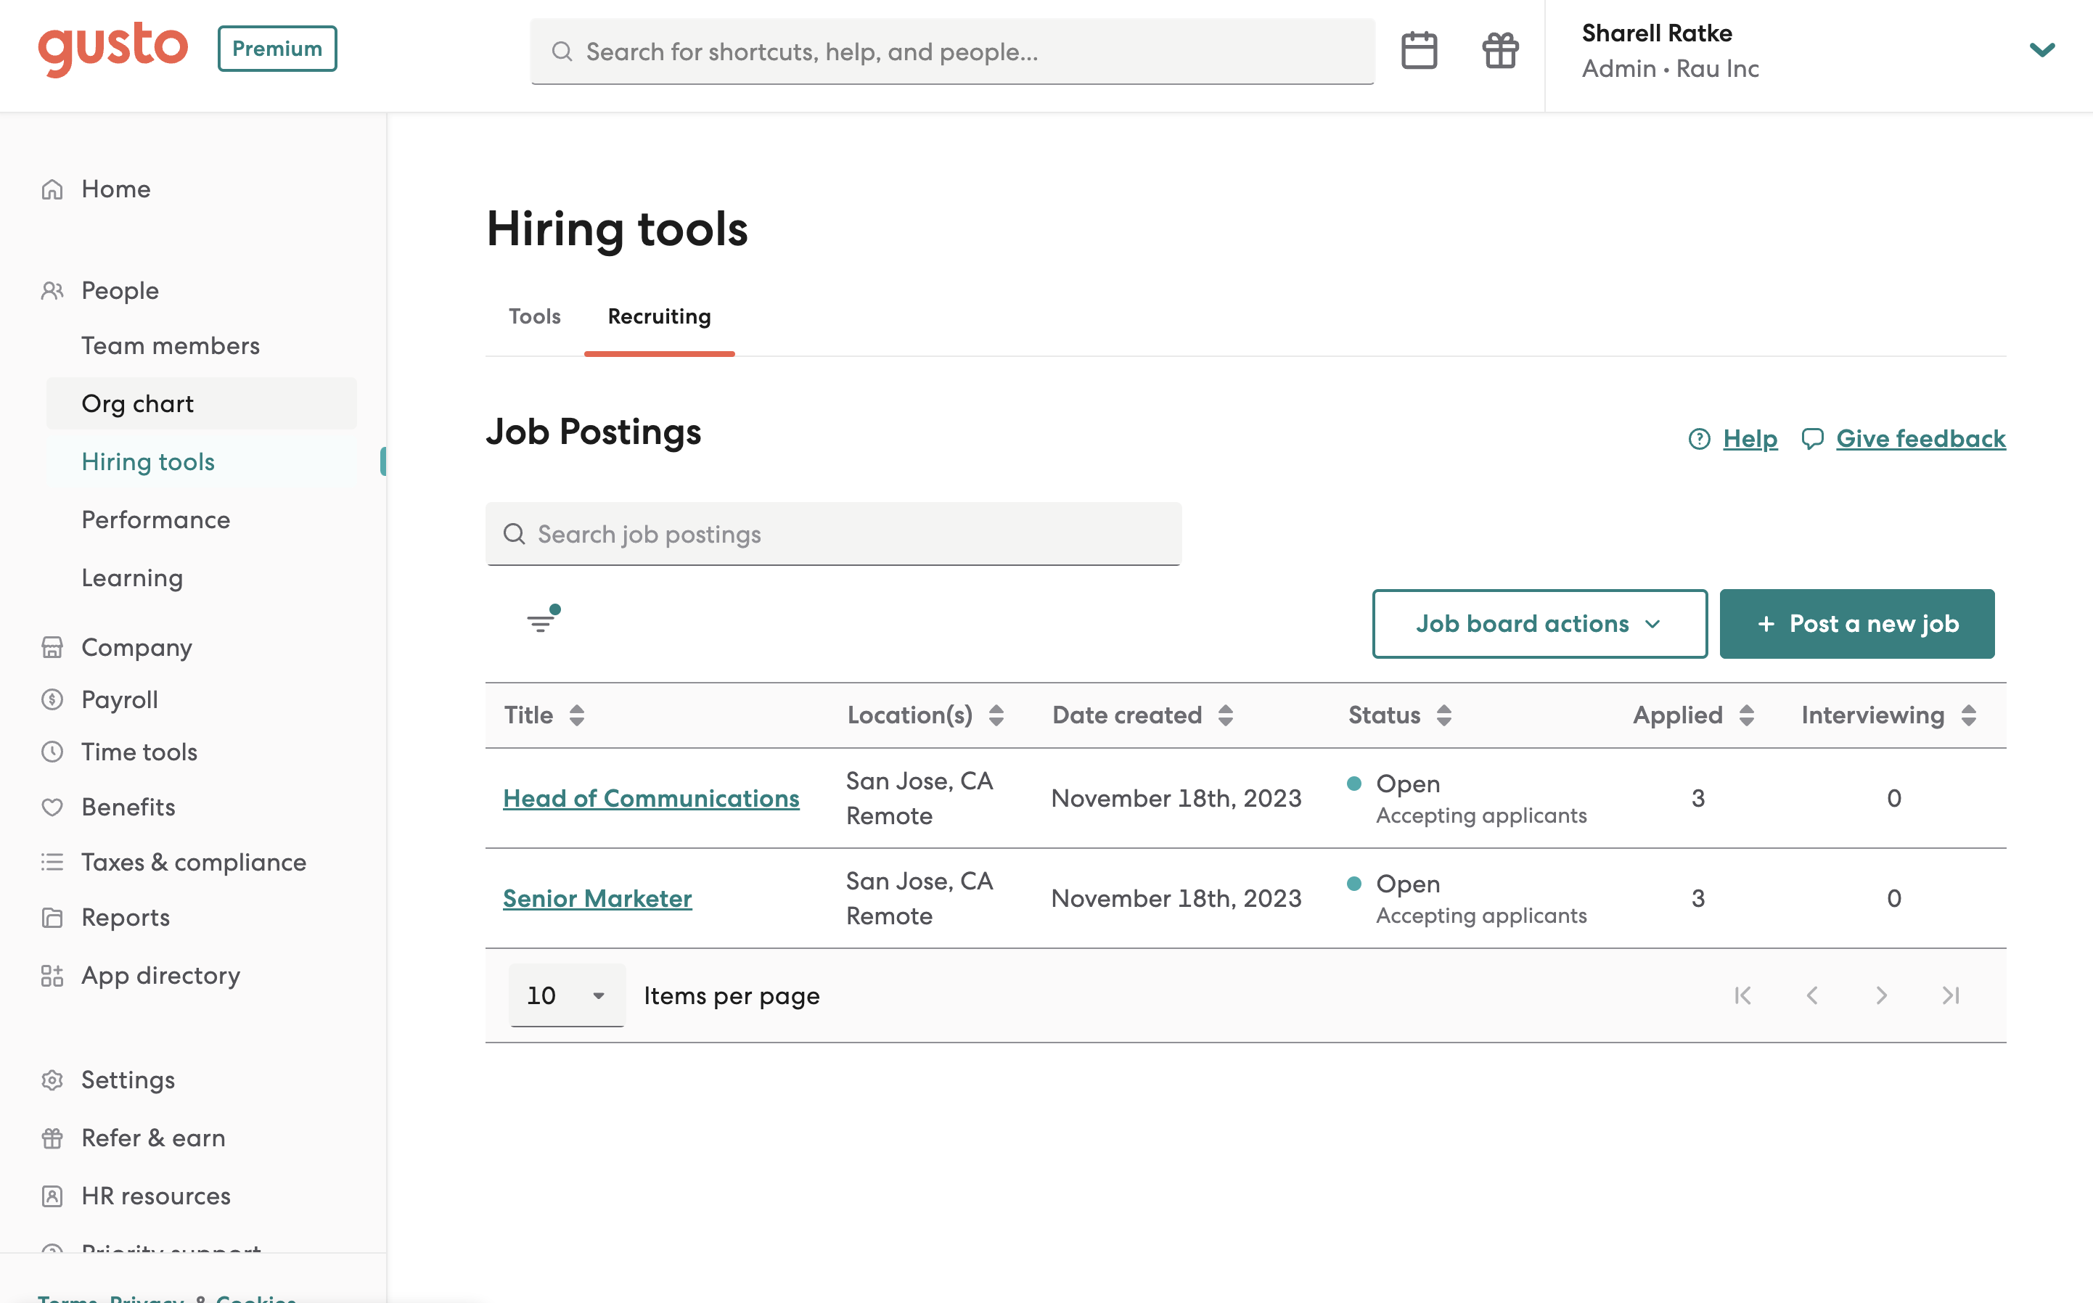Open Senior Marketer job posting
The image size is (2093, 1303).
click(597, 898)
